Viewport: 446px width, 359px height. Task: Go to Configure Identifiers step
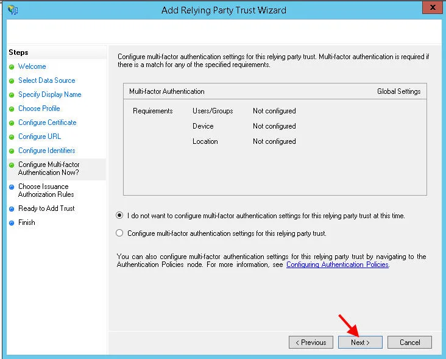pos(47,151)
